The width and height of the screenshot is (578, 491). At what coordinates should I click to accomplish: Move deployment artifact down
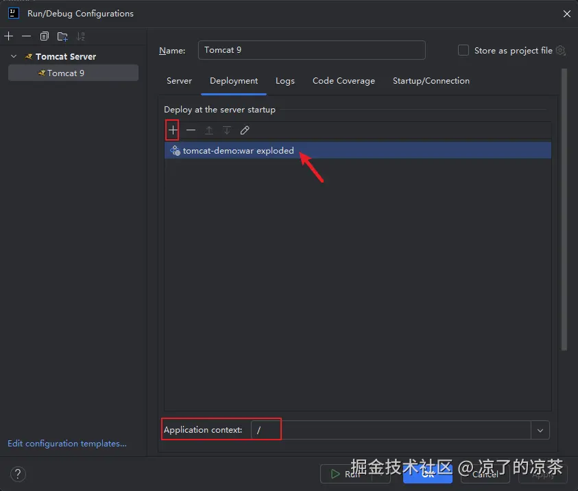pos(227,130)
